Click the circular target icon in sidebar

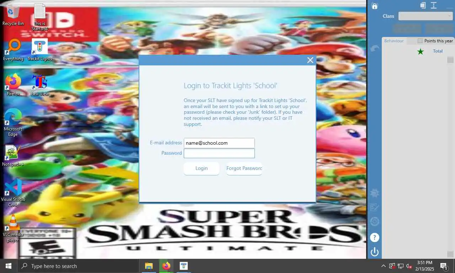pos(374,222)
